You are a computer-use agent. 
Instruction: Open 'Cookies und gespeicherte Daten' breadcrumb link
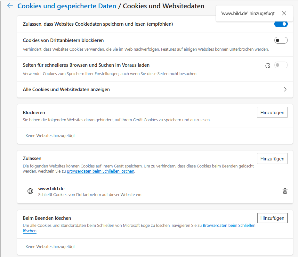click(x=67, y=6)
